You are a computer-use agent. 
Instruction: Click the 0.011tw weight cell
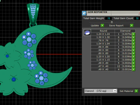[x=127, y=53]
